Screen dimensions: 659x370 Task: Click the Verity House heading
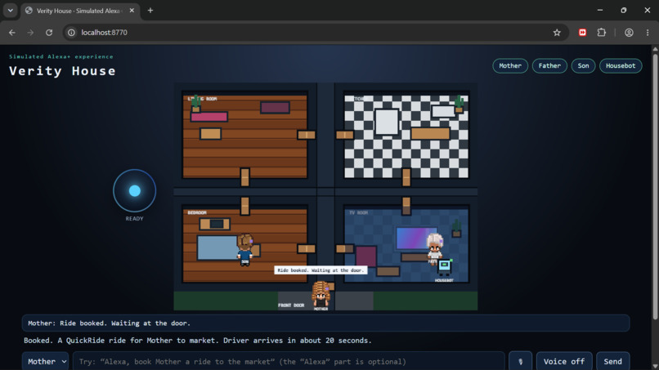pyautogui.click(x=62, y=70)
